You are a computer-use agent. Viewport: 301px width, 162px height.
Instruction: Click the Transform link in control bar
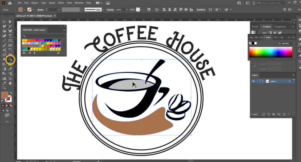click(201, 10)
